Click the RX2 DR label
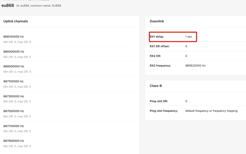The height and width of the screenshot is (154, 246). 155,56
